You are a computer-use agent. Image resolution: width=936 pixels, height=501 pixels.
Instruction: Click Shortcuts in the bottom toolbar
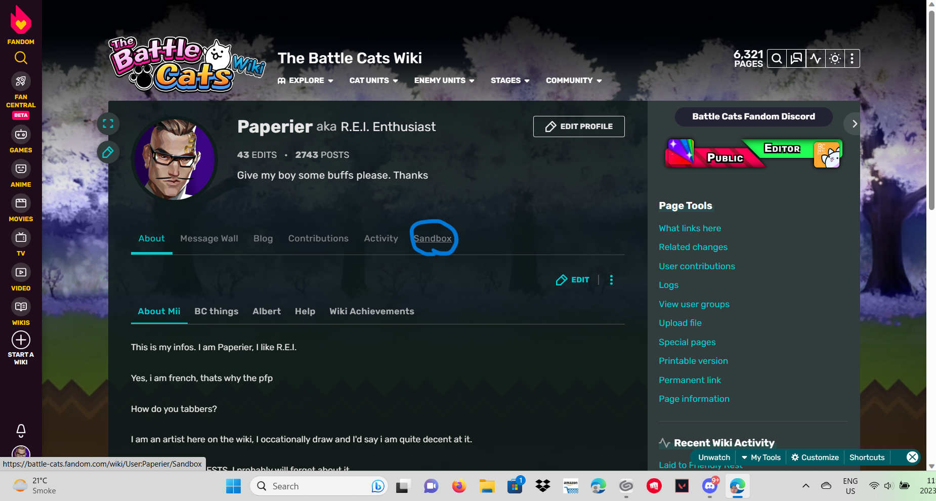[x=867, y=457]
